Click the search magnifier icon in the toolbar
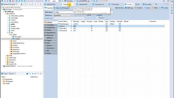174x98 pixels. click(x=164, y=1)
